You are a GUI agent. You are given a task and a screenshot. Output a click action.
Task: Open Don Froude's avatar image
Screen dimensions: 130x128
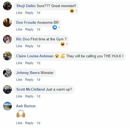click(7, 23)
